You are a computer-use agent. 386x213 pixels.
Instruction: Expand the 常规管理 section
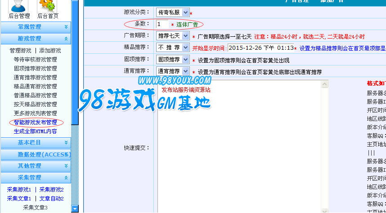coord(36,27)
